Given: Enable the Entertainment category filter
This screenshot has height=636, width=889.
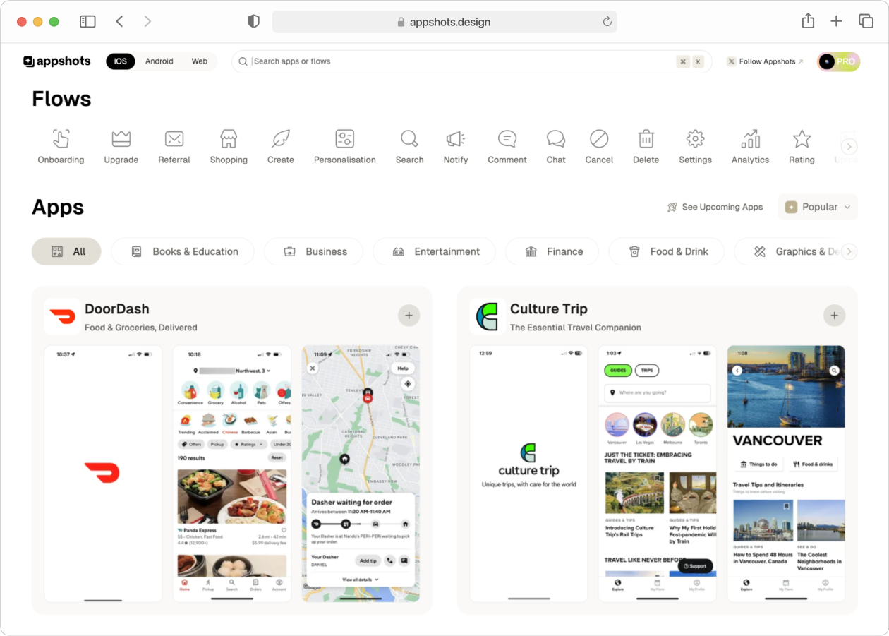Looking at the screenshot, I should pyautogui.click(x=434, y=251).
